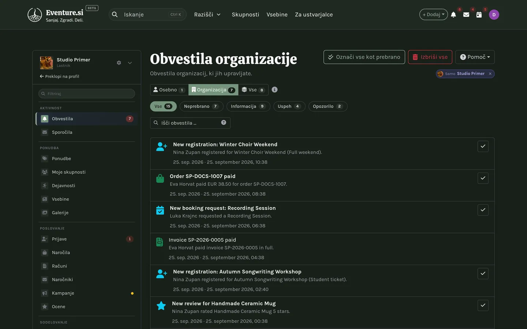Switch to Osebno tab
The height and width of the screenshot is (329, 527).
coord(169,90)
